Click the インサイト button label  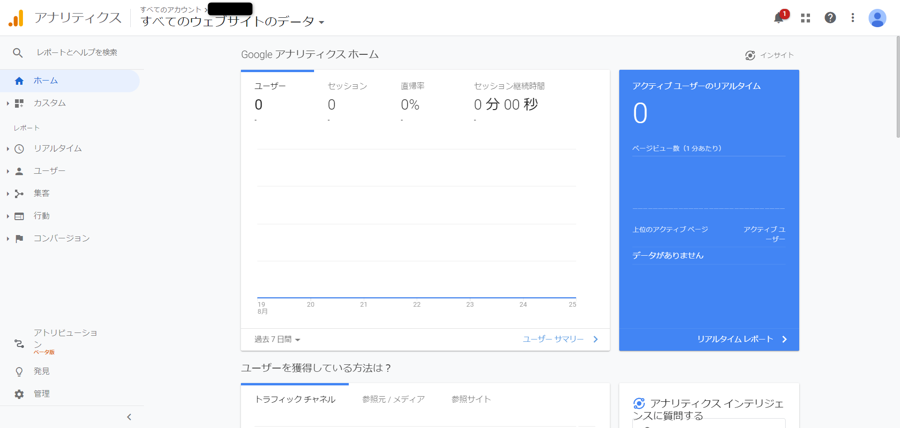tap(777, 55)
